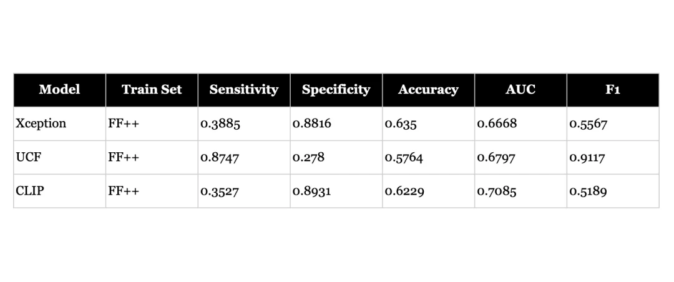This screenshot has height=282, width=674.
Task: Select the Xception model cell
Action: 41,124
